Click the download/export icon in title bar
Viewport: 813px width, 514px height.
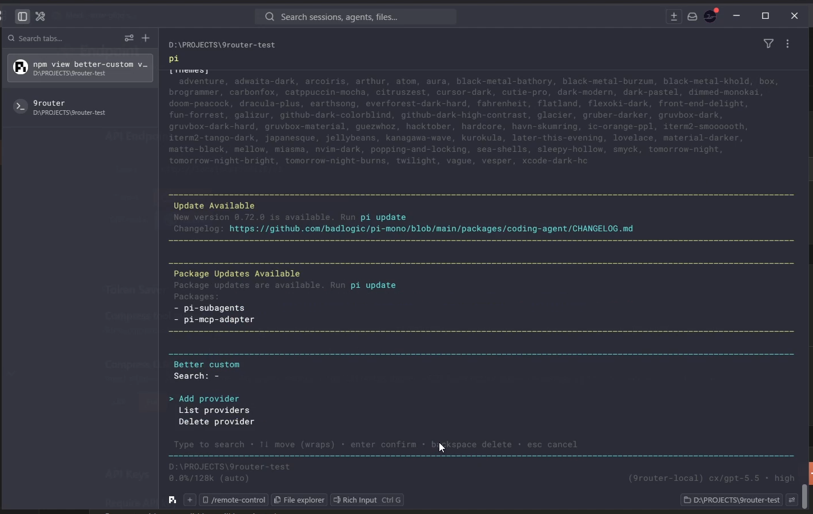(674, 17)
